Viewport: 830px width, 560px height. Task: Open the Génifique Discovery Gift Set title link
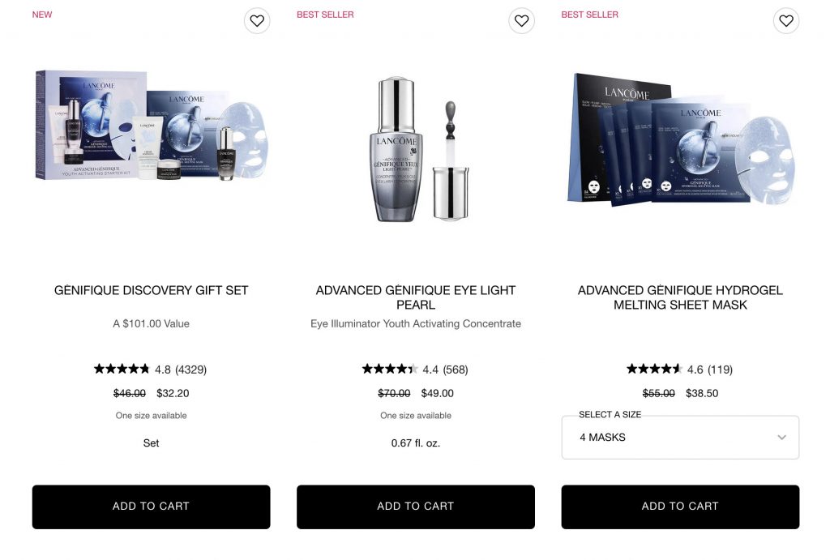tap(151, 290)
